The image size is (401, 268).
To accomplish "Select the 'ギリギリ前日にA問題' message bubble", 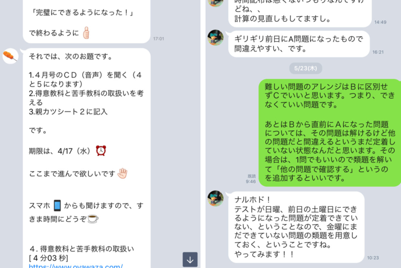I will point(299,44).
